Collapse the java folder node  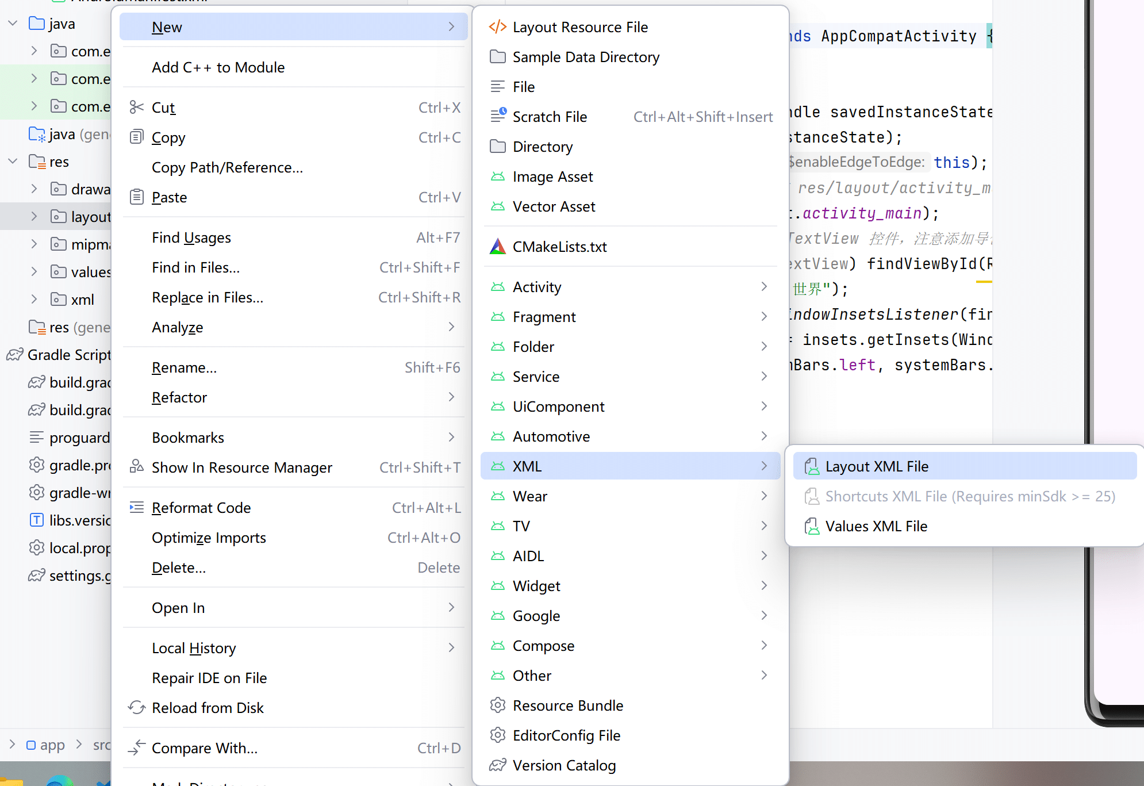coord(13,24)
